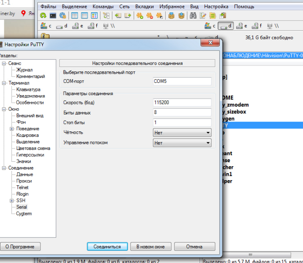
Task: Click the red map pin icon in the browser
Action: (23, 13)
